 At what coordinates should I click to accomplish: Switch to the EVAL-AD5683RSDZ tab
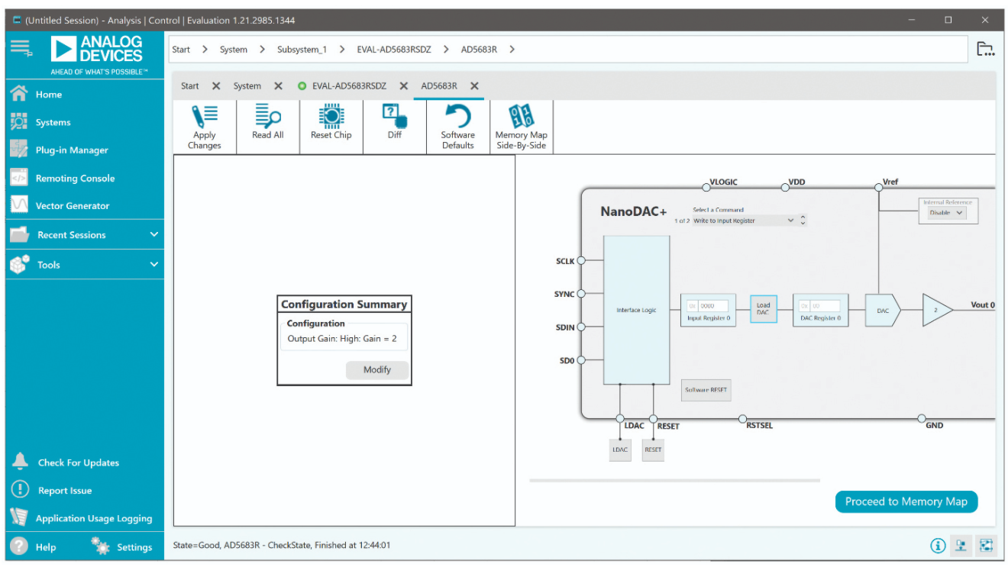(349, 86)
